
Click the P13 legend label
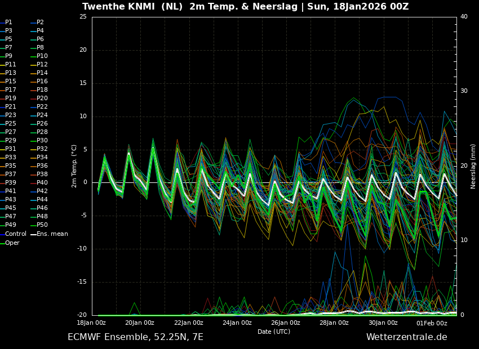click(11, 73)
